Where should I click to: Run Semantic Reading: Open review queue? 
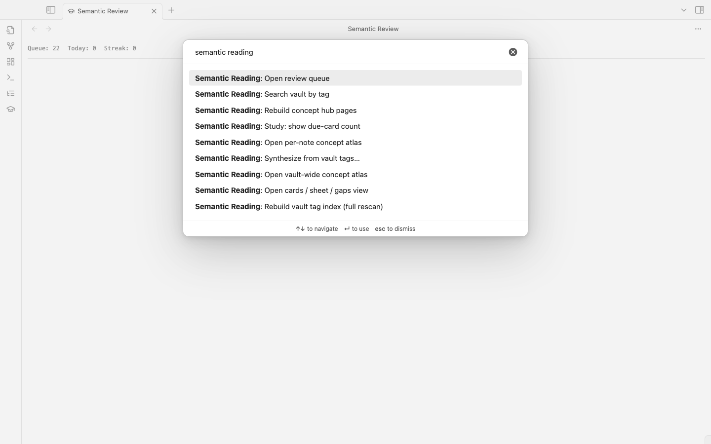click(355, 78)
